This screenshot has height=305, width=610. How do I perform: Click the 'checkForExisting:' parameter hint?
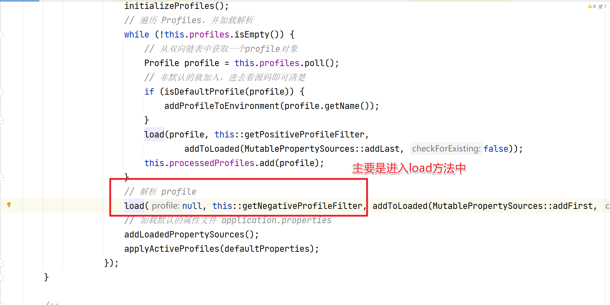tap(446, 149)
